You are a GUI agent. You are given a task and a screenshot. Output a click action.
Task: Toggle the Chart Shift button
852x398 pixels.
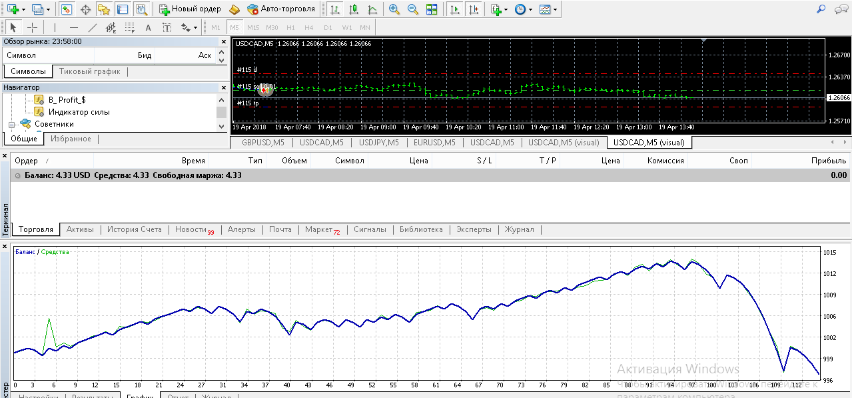[473, 9]
